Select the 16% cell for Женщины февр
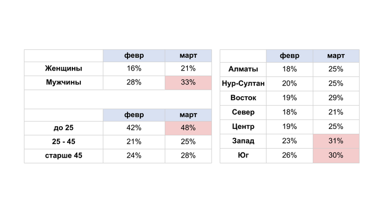383x215 pixels. (x=134, y=68)
